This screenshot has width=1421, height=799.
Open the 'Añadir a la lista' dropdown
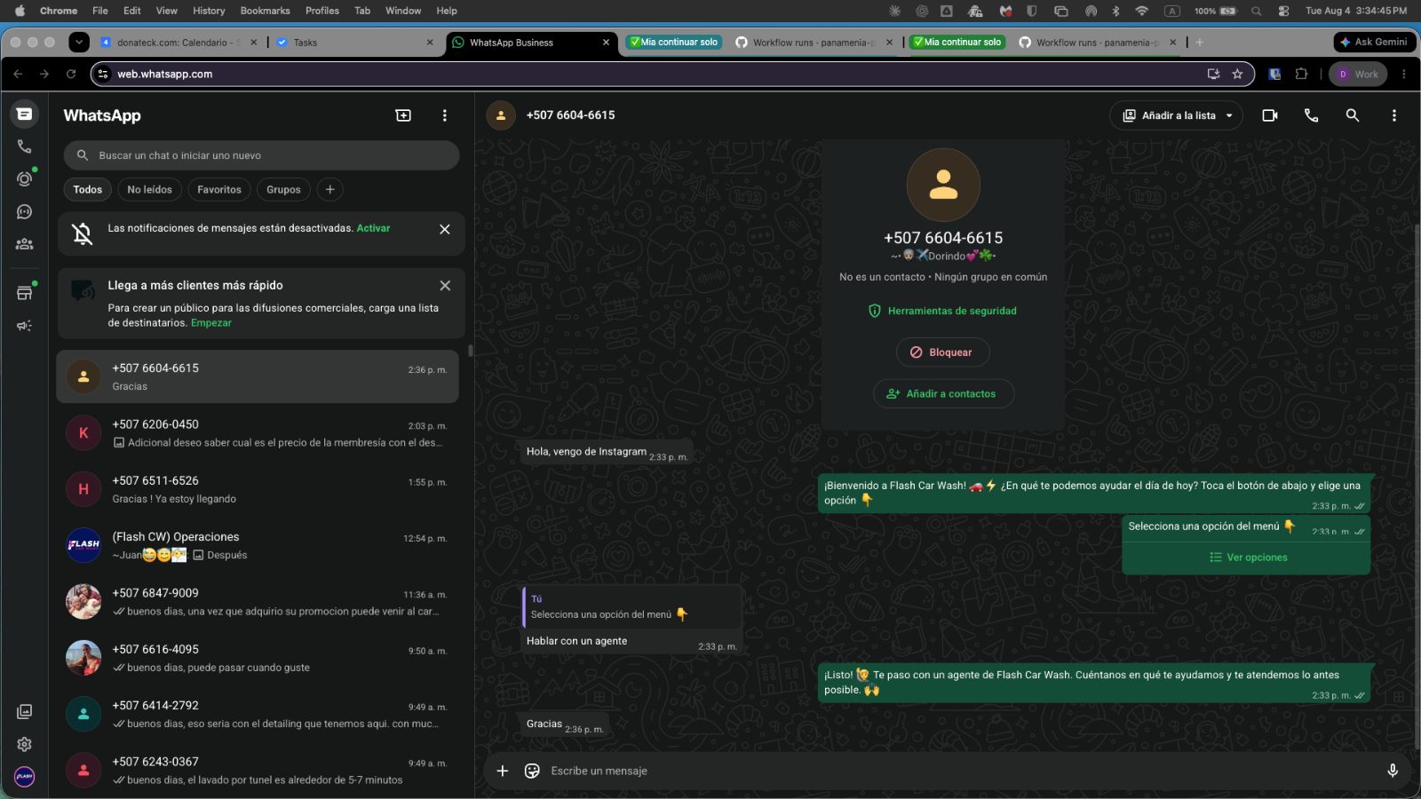click(1177, 115)
